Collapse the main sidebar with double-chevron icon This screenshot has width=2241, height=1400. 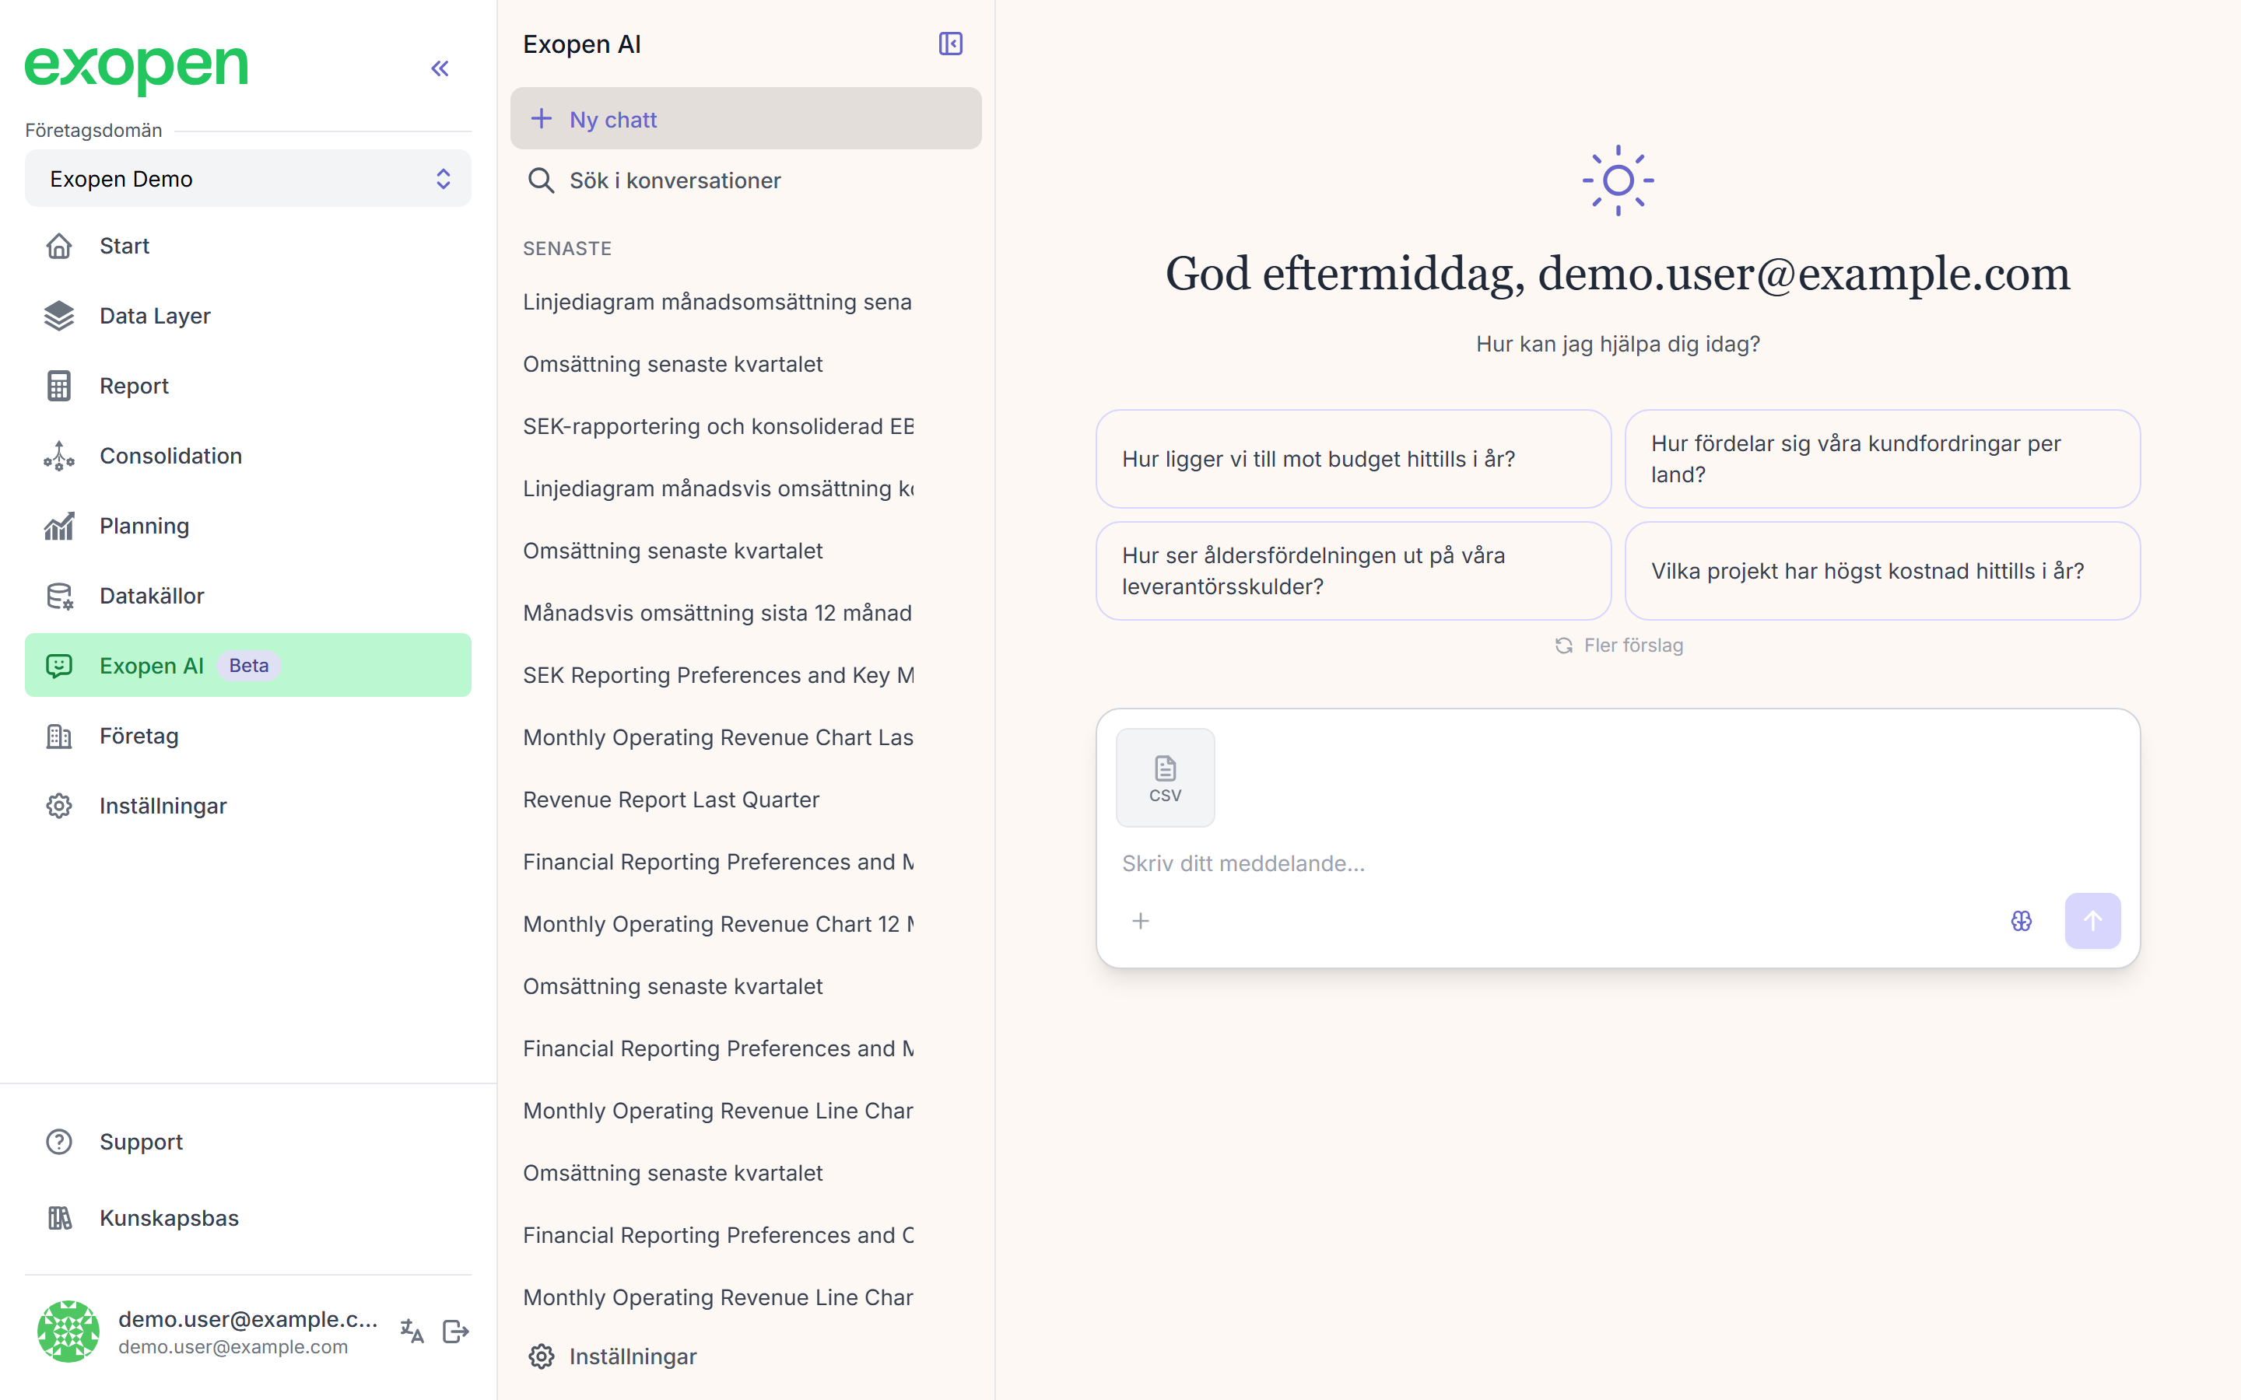click(x=440, y=68)
